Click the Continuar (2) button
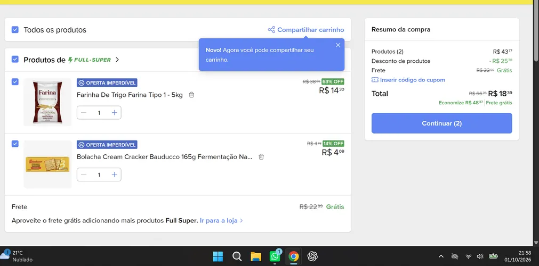Viewport: 539px width, 266px height. 442,123
